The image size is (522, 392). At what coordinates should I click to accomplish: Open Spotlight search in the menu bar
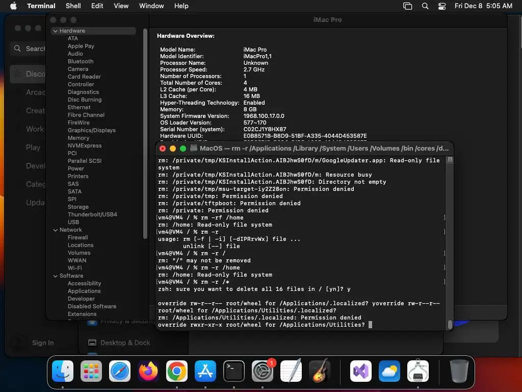pyautogui.click(x=425, y=6)
